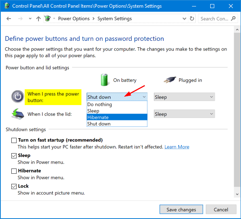Click the System Settings breadcrumb
Screen dimensions: 241x219
pos(115,19)
